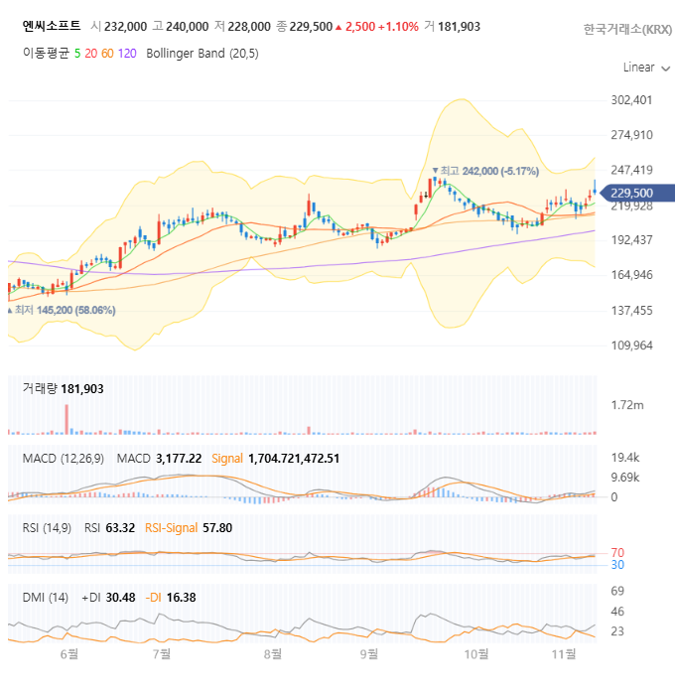
Task: Click the 11월 date axis label
Action: 564,654
